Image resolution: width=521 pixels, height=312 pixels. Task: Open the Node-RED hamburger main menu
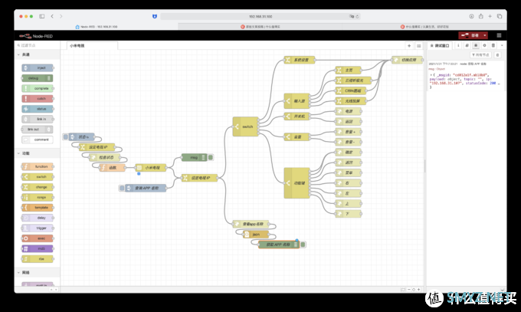coord(497,35)
